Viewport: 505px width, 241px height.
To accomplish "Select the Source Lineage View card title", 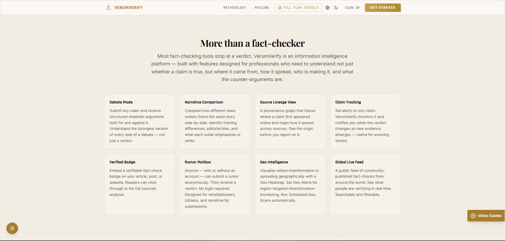I will (278, 102).
